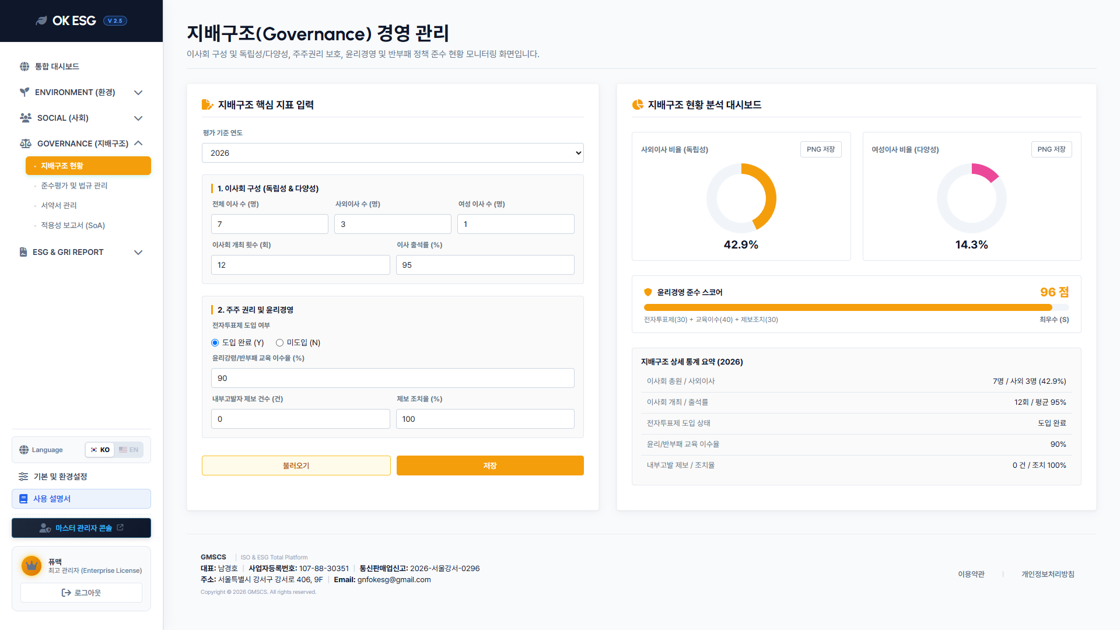This screenshot has height=630, width=1120.
Task: Click the book icon beside 사용 설명서
Action: point(23,499)
